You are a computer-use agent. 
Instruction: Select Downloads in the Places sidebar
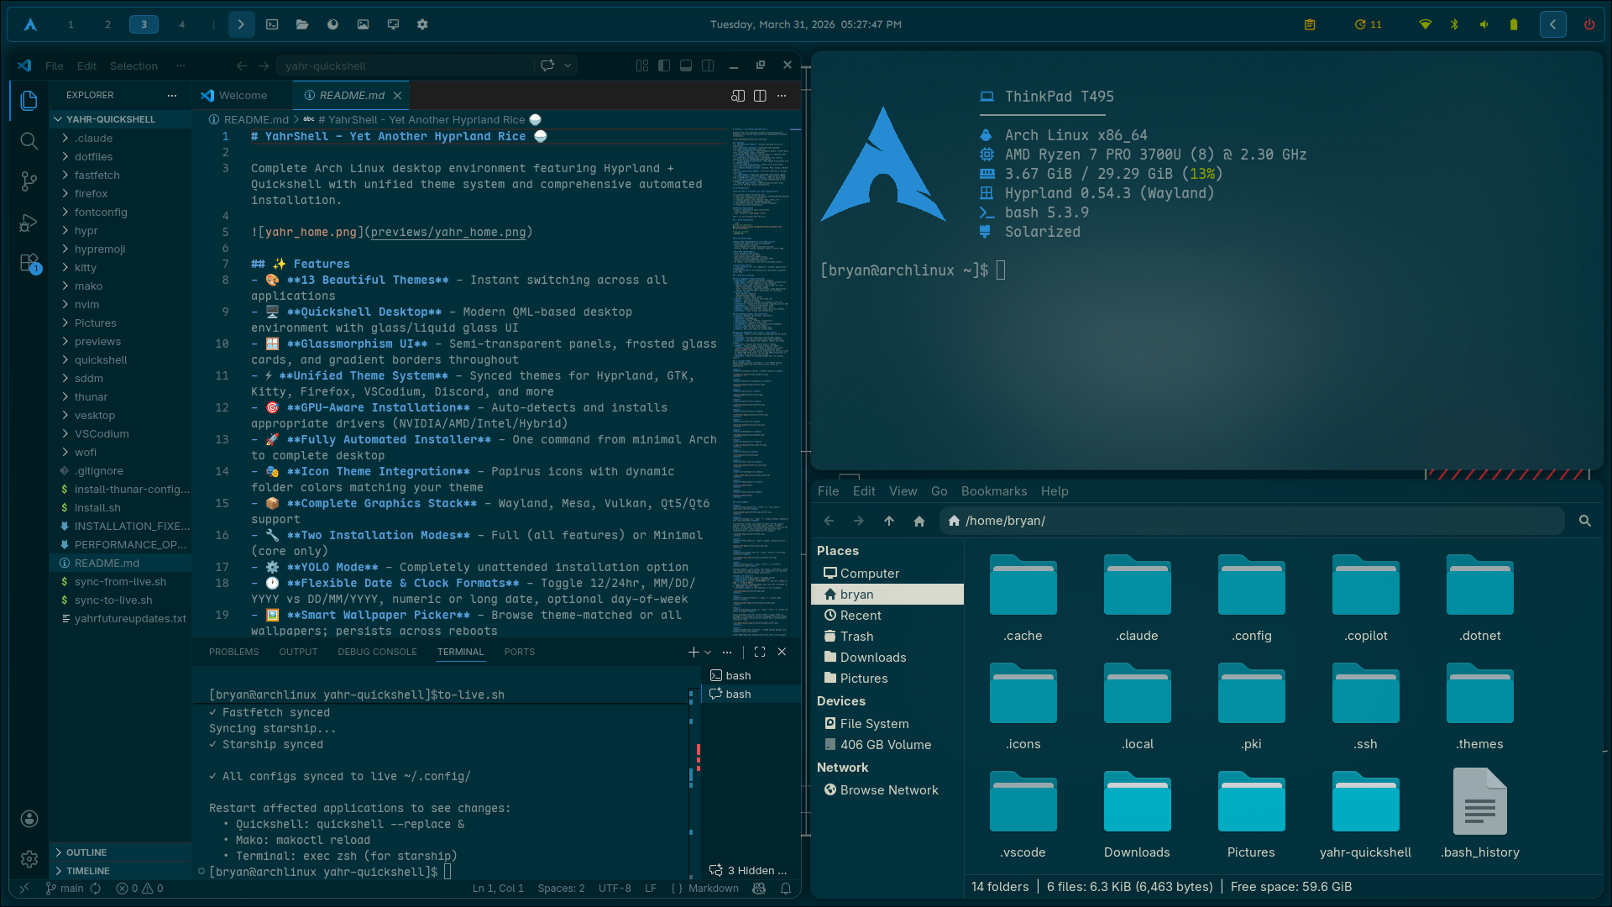click(887, 658)
